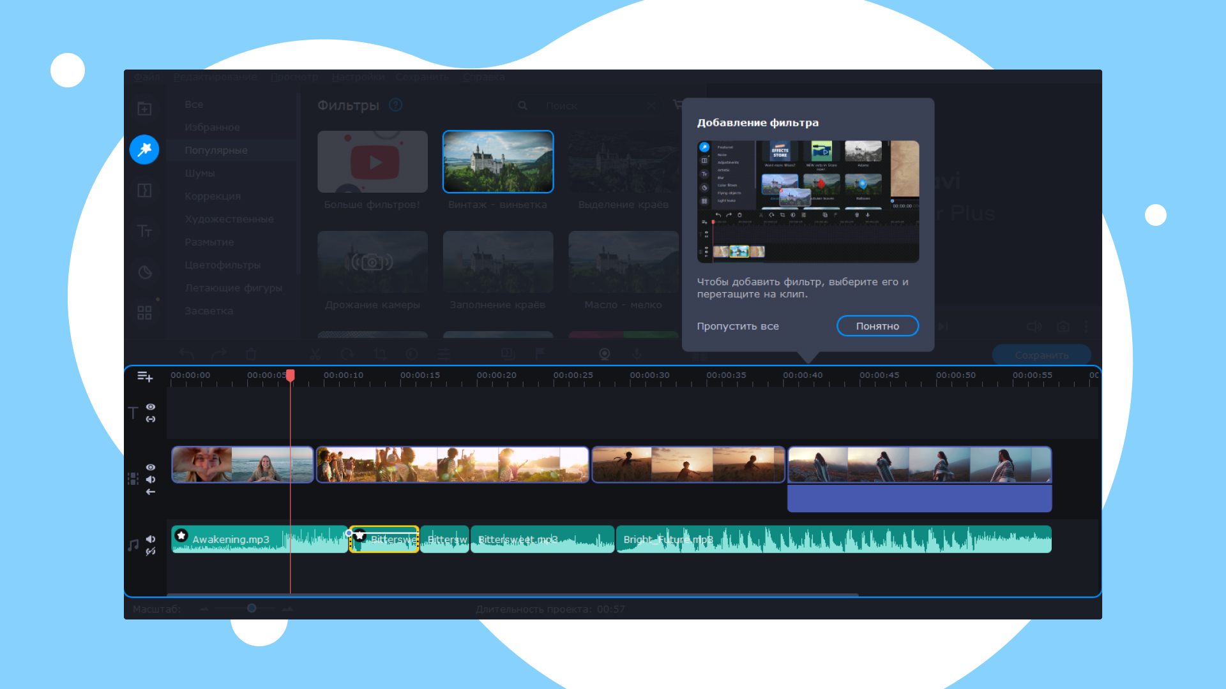1226x689 pixels.
Task: Open the Настройки menu
Action: click(358, 77)
